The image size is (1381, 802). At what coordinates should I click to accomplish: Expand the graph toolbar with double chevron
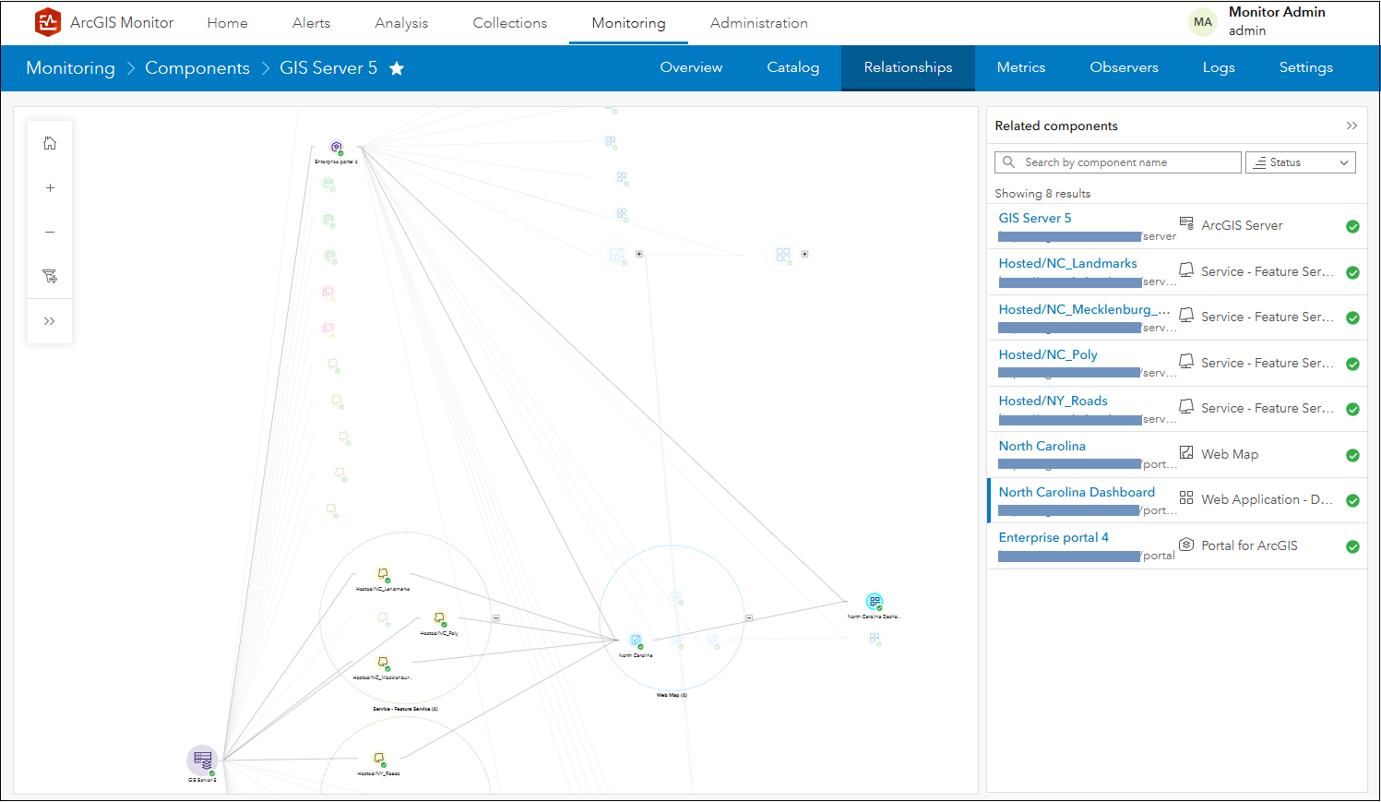[50, 321]
